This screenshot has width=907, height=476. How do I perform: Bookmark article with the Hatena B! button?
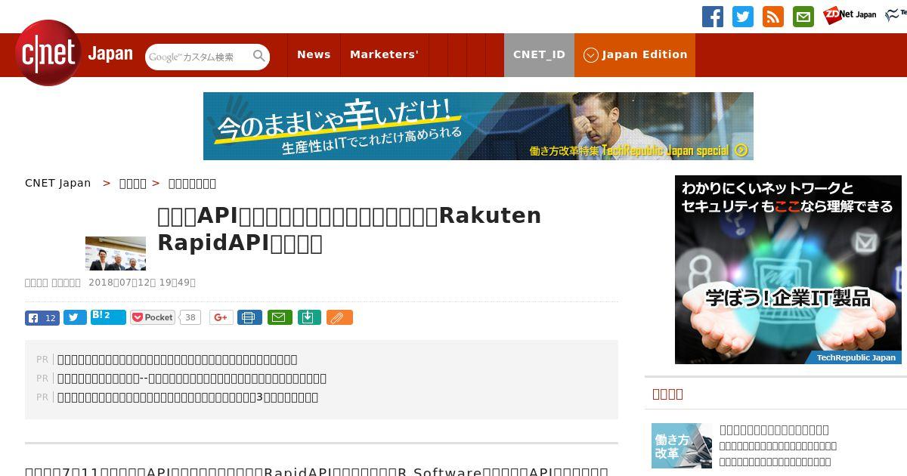point(108,317)
